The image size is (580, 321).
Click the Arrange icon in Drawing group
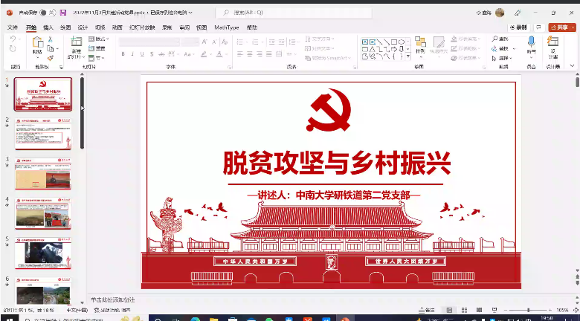(x=420, y=45)
